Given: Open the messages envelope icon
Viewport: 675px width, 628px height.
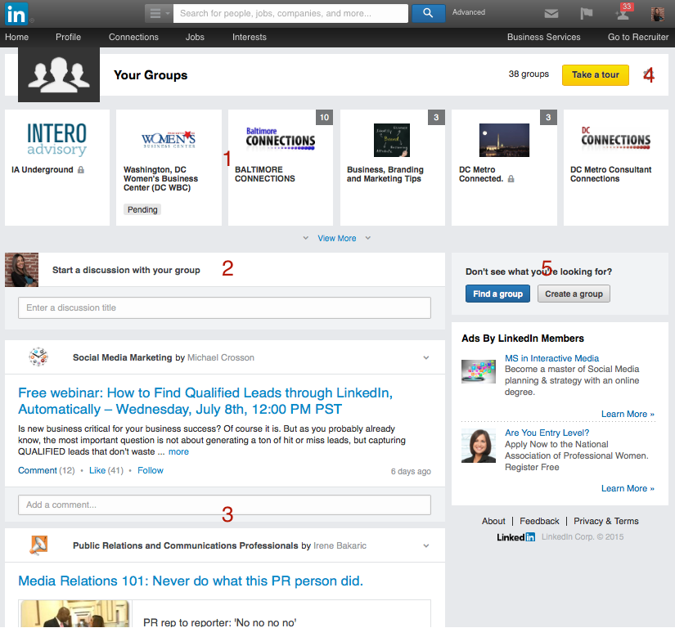Looking at the screenshot, I should tap(551, 13).
